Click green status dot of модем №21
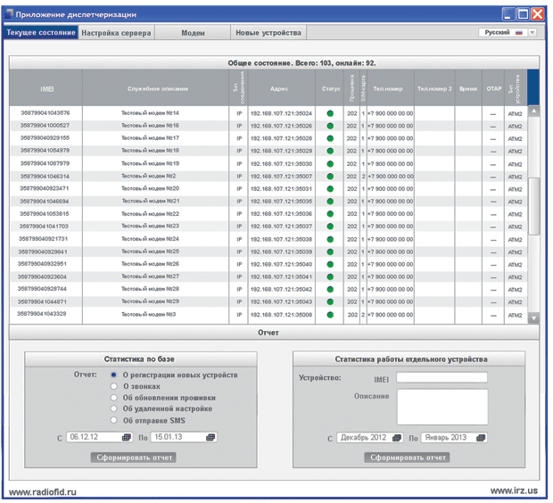This screenshot has width=553, height=503. tap(330, 202)
